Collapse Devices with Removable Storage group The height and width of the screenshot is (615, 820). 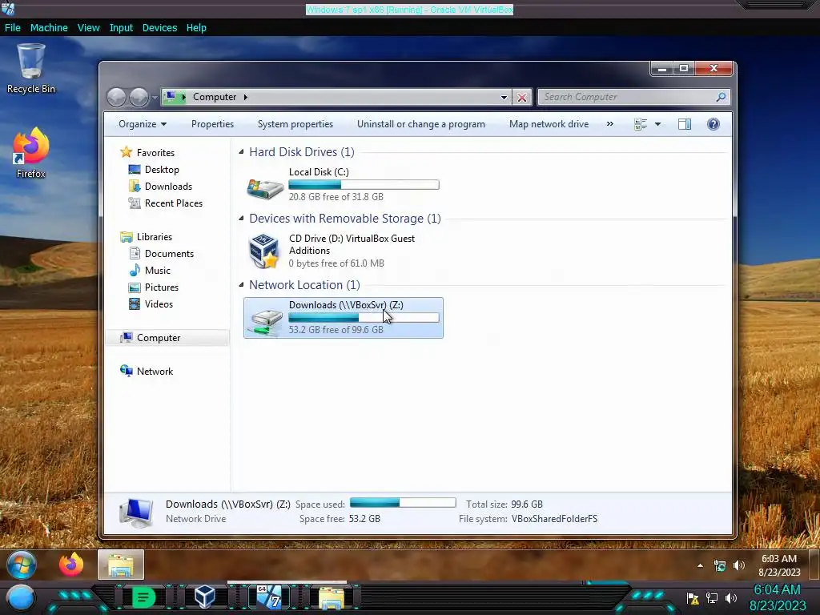point(241,218)
